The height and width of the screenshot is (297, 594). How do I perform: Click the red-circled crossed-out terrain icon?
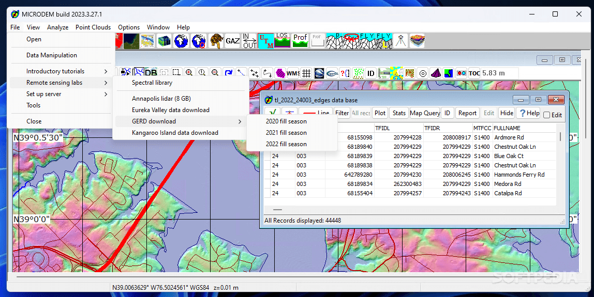[x=351, y=40]
